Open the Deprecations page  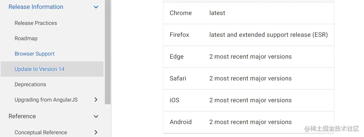(x=30, y=85)
